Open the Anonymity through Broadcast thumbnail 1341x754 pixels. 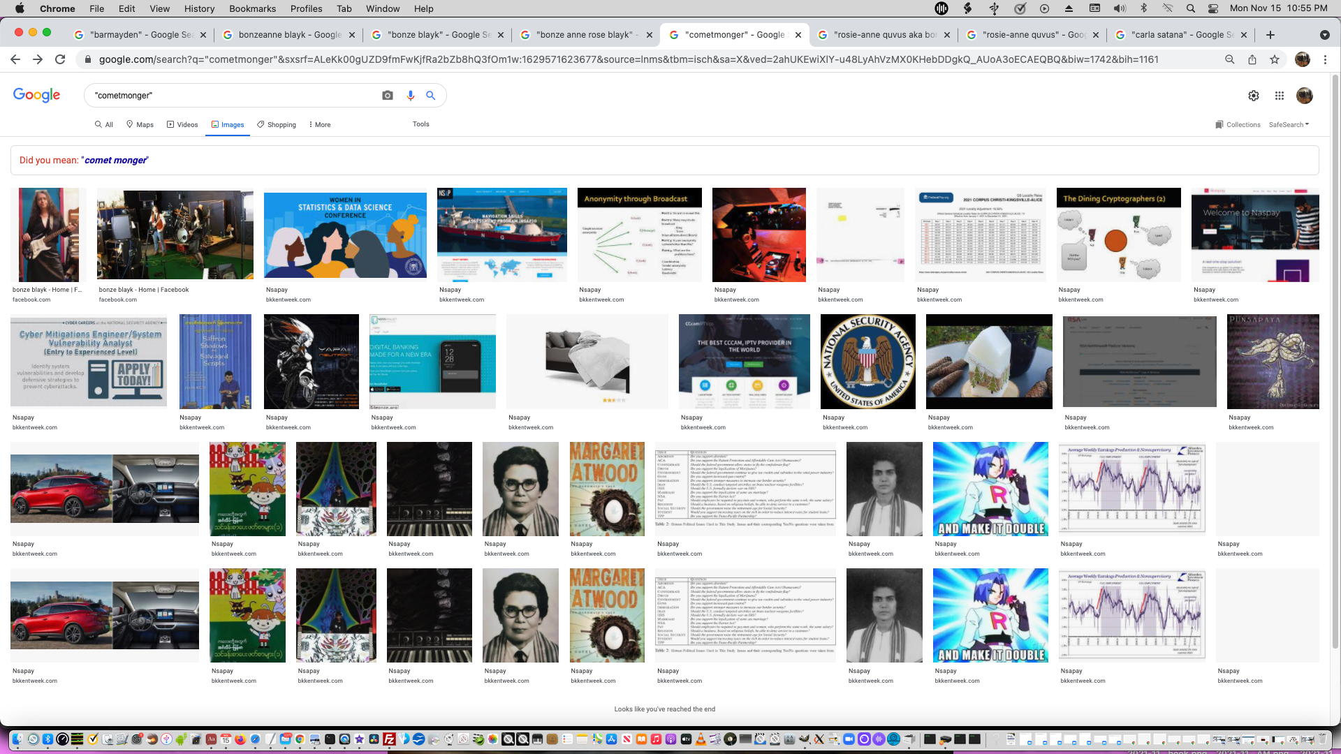pyautogui.click(x=639, y=235)
